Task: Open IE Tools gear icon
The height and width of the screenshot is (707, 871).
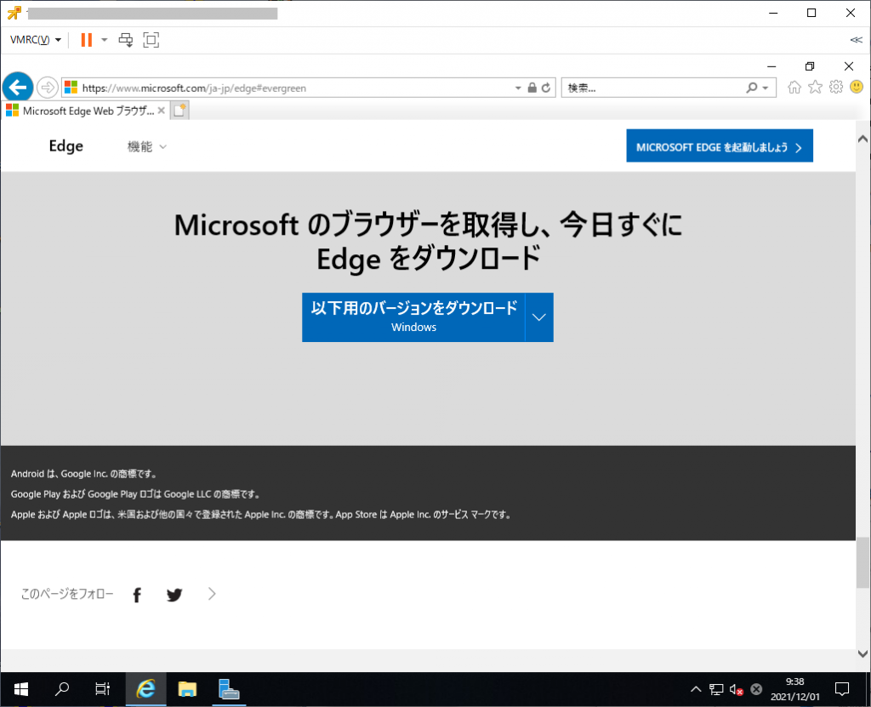Action: coord(836,87)
